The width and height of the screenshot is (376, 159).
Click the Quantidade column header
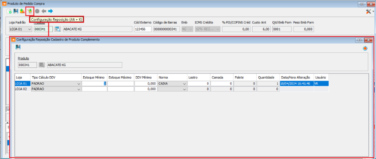[268, 78]
